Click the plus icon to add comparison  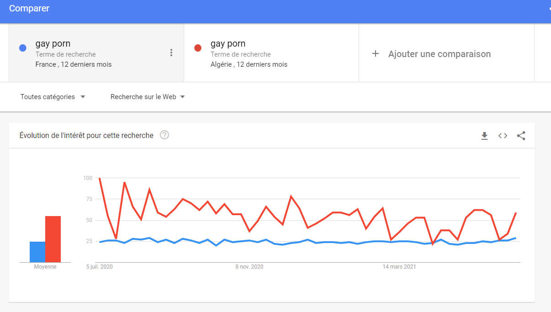(x=376, y=54)
